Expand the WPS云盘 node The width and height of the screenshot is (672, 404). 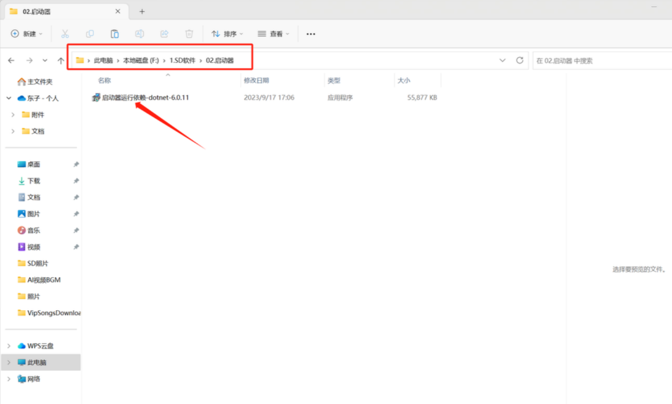tap(9, 346)
